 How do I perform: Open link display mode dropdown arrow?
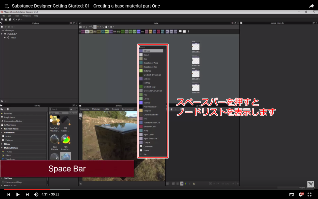[x=100, y=27]
